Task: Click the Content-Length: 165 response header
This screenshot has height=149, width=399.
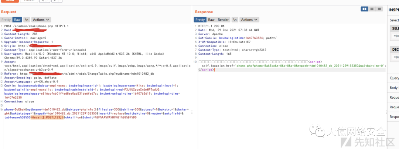Action: point(215,54)
